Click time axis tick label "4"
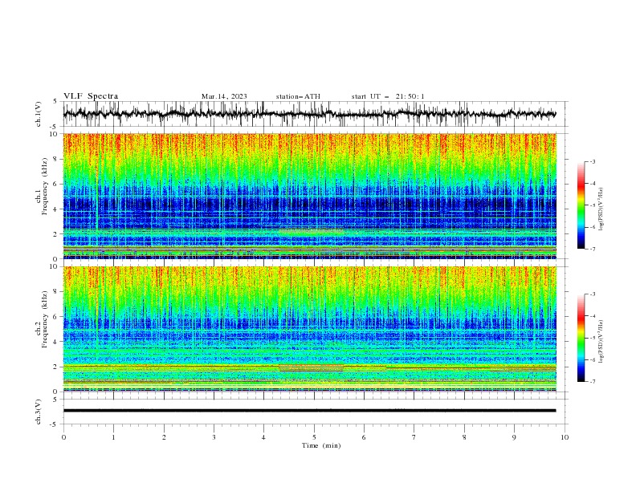636x491 pixels. (264, 437)
